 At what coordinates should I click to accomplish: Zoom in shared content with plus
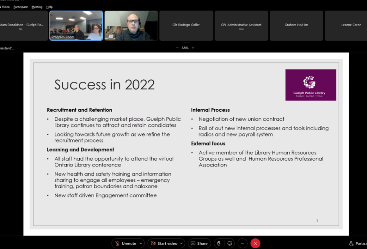click(193, 48)
